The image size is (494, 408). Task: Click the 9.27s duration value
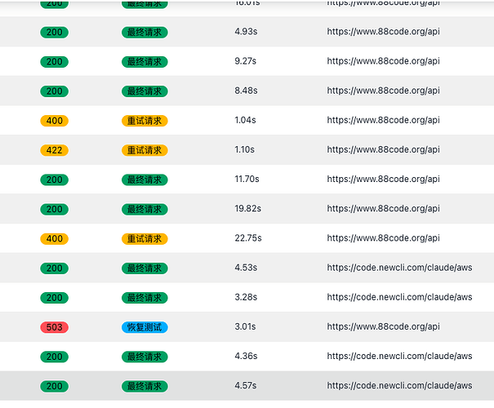(x=246, y=61)
